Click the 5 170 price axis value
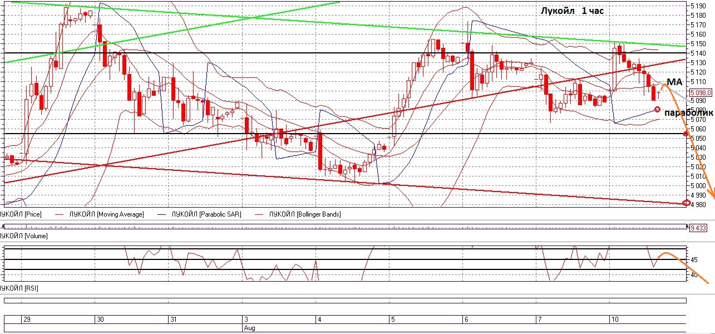This screenshot has height=334, width=715. coord(699,24)
